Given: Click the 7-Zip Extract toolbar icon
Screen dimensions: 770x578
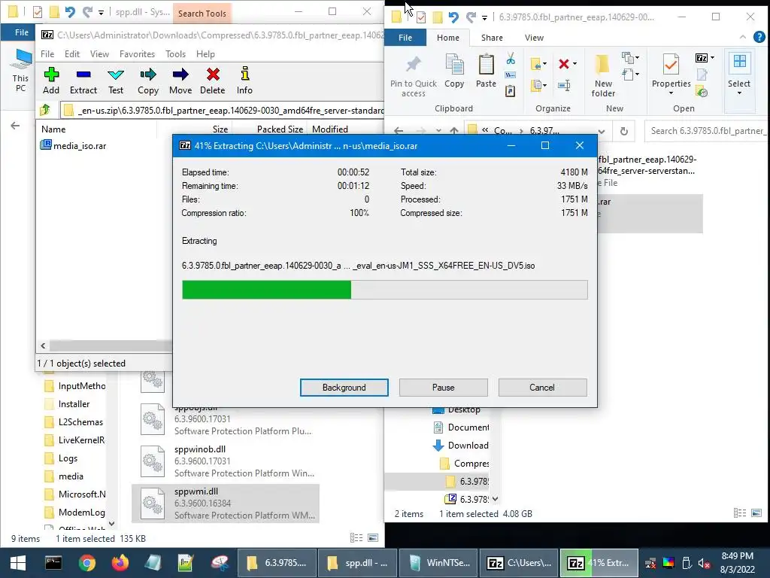Looking at the screenshot, I should click(x=83, y=81).
